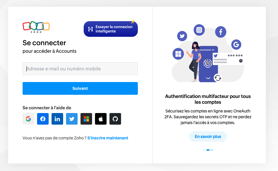
Task: Click the En savoir plus button
Action: coord(208,137)
